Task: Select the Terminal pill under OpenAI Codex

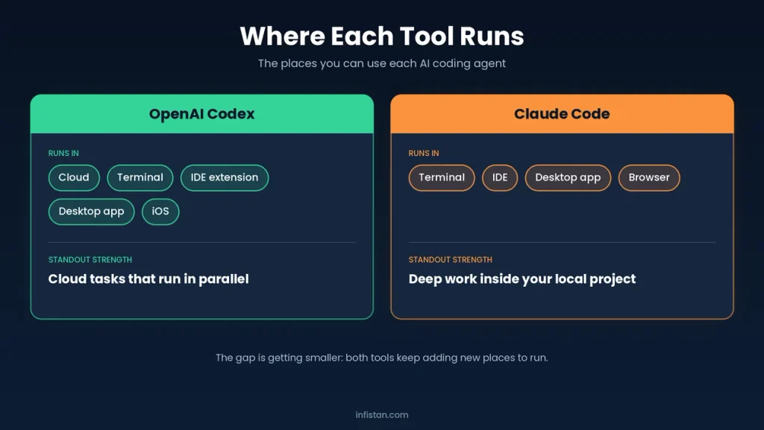Action: click(x=140, y=178)
